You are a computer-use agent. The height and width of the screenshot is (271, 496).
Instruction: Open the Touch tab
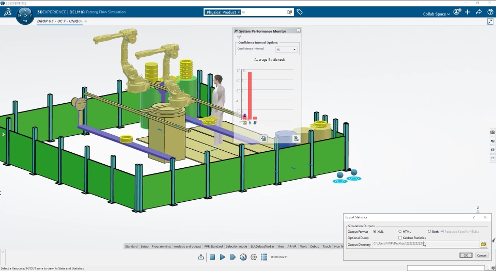point(327,246)
